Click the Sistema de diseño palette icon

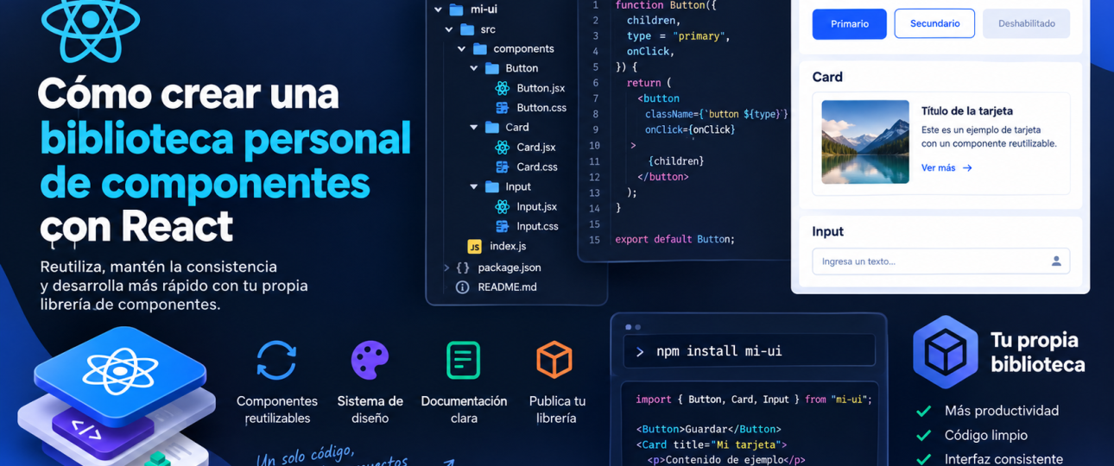pos(370,360)
